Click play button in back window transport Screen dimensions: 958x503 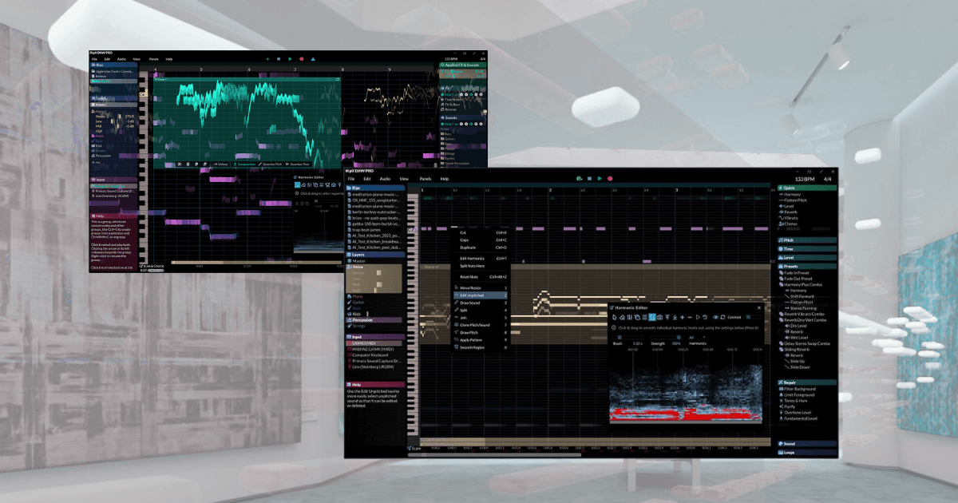pyautogui.click(x=290, y=59)
